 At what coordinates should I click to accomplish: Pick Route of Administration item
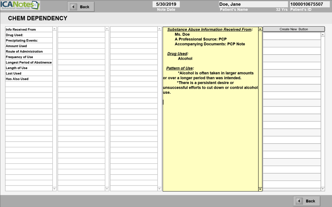click(x=28, y=51)
